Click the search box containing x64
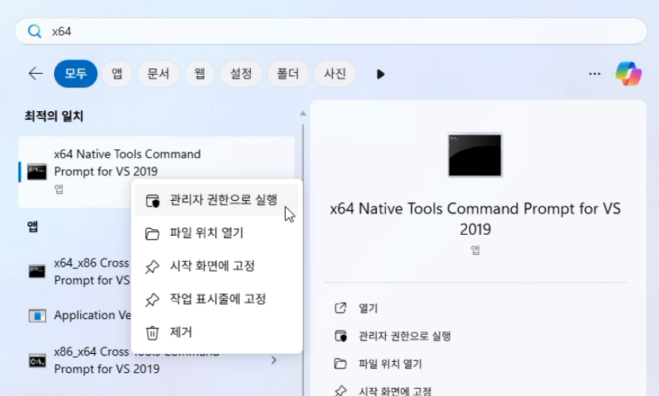This screenshot has width=659, height=396. 331,32
